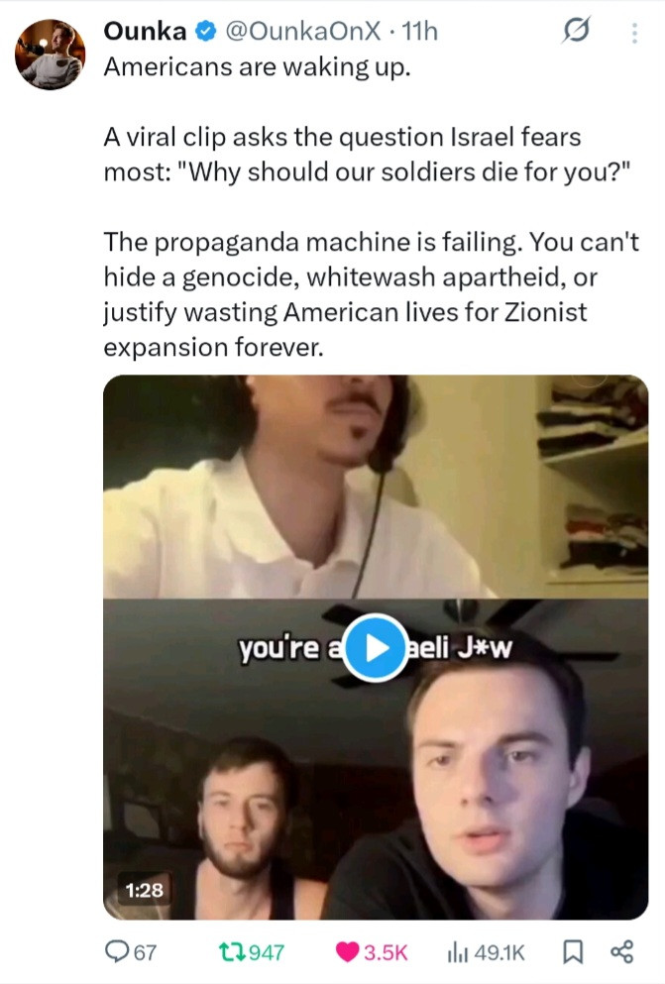This screenshot has height=984, width=665.
Task: Click the Ounka display name
Action: 145,31
